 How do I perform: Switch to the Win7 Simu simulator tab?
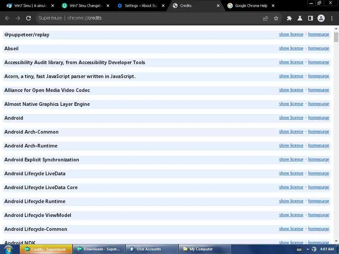[x=30, y=6]
